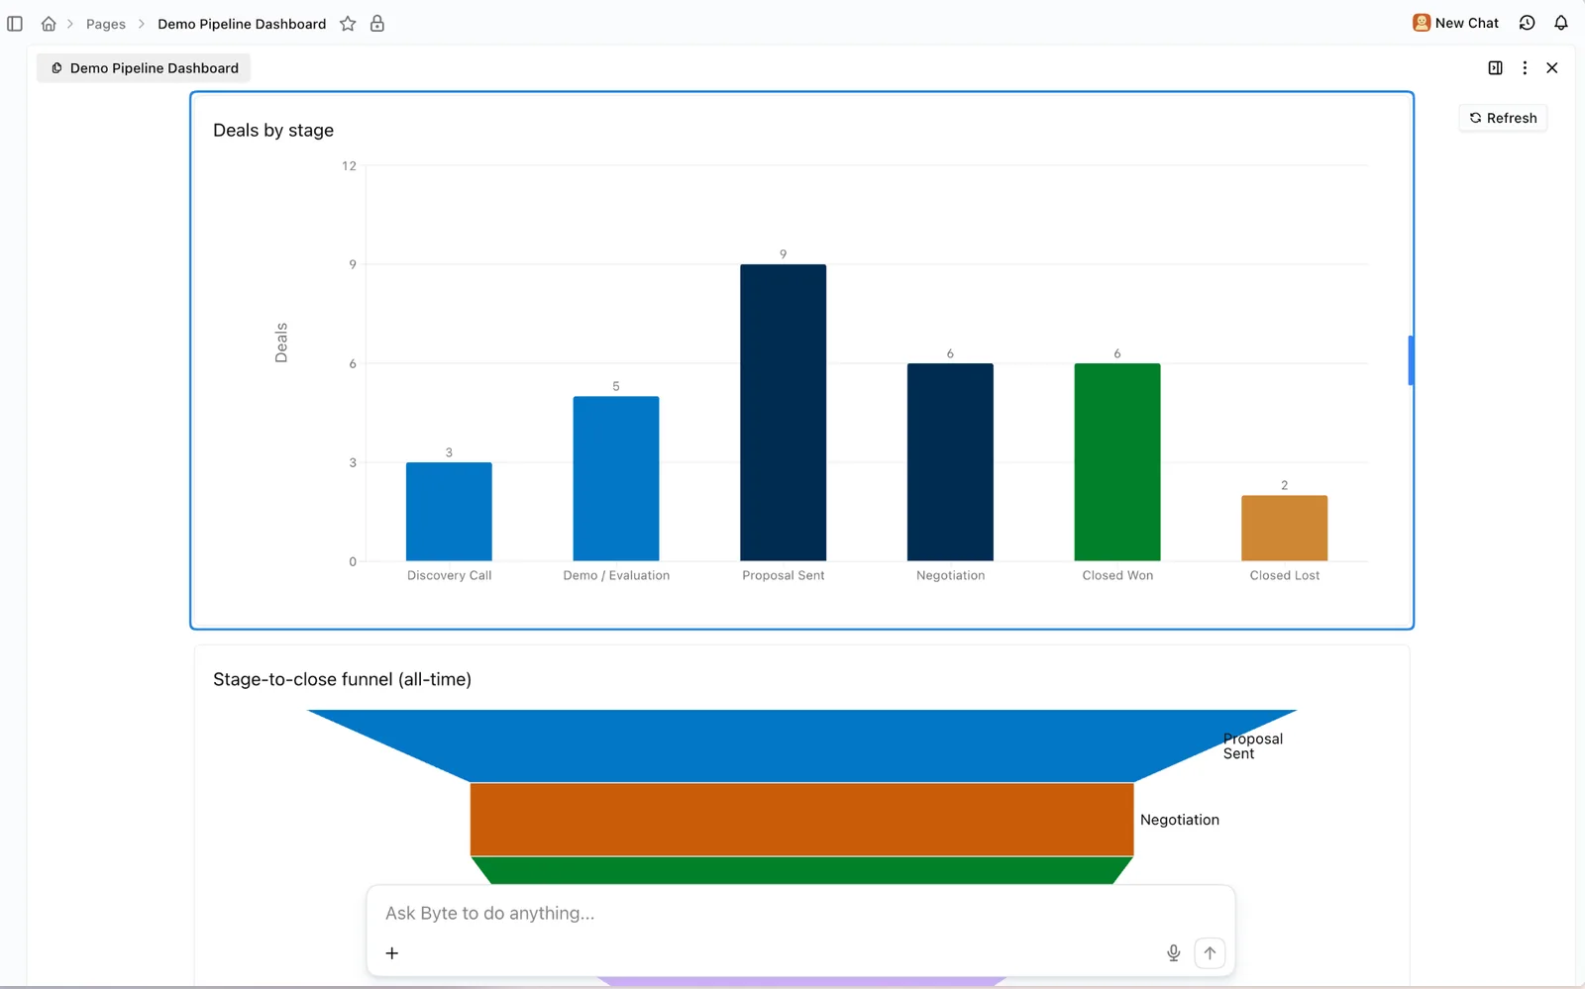This screenshot has height=989, width=1585.
Task: Start a New Chat
Action: pos(1456,23)
